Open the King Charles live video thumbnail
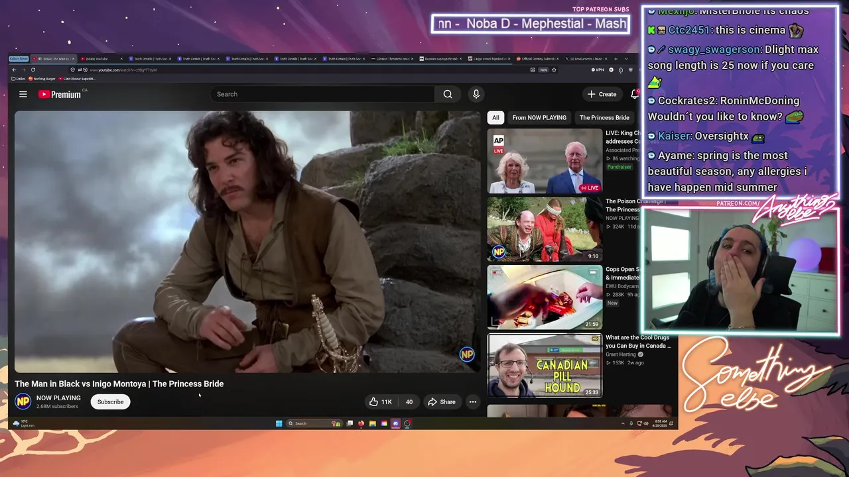Image resolution: width=849 pixels, height=477 pixels. pos(545,161)
